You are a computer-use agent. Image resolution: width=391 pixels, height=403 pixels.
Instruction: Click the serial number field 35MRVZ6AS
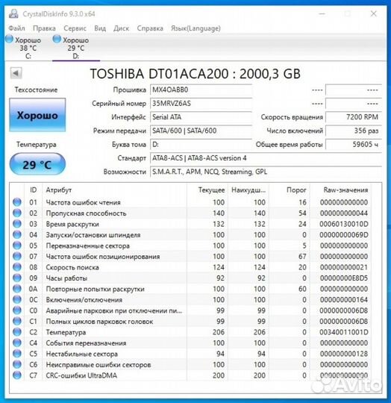[201, 104]
